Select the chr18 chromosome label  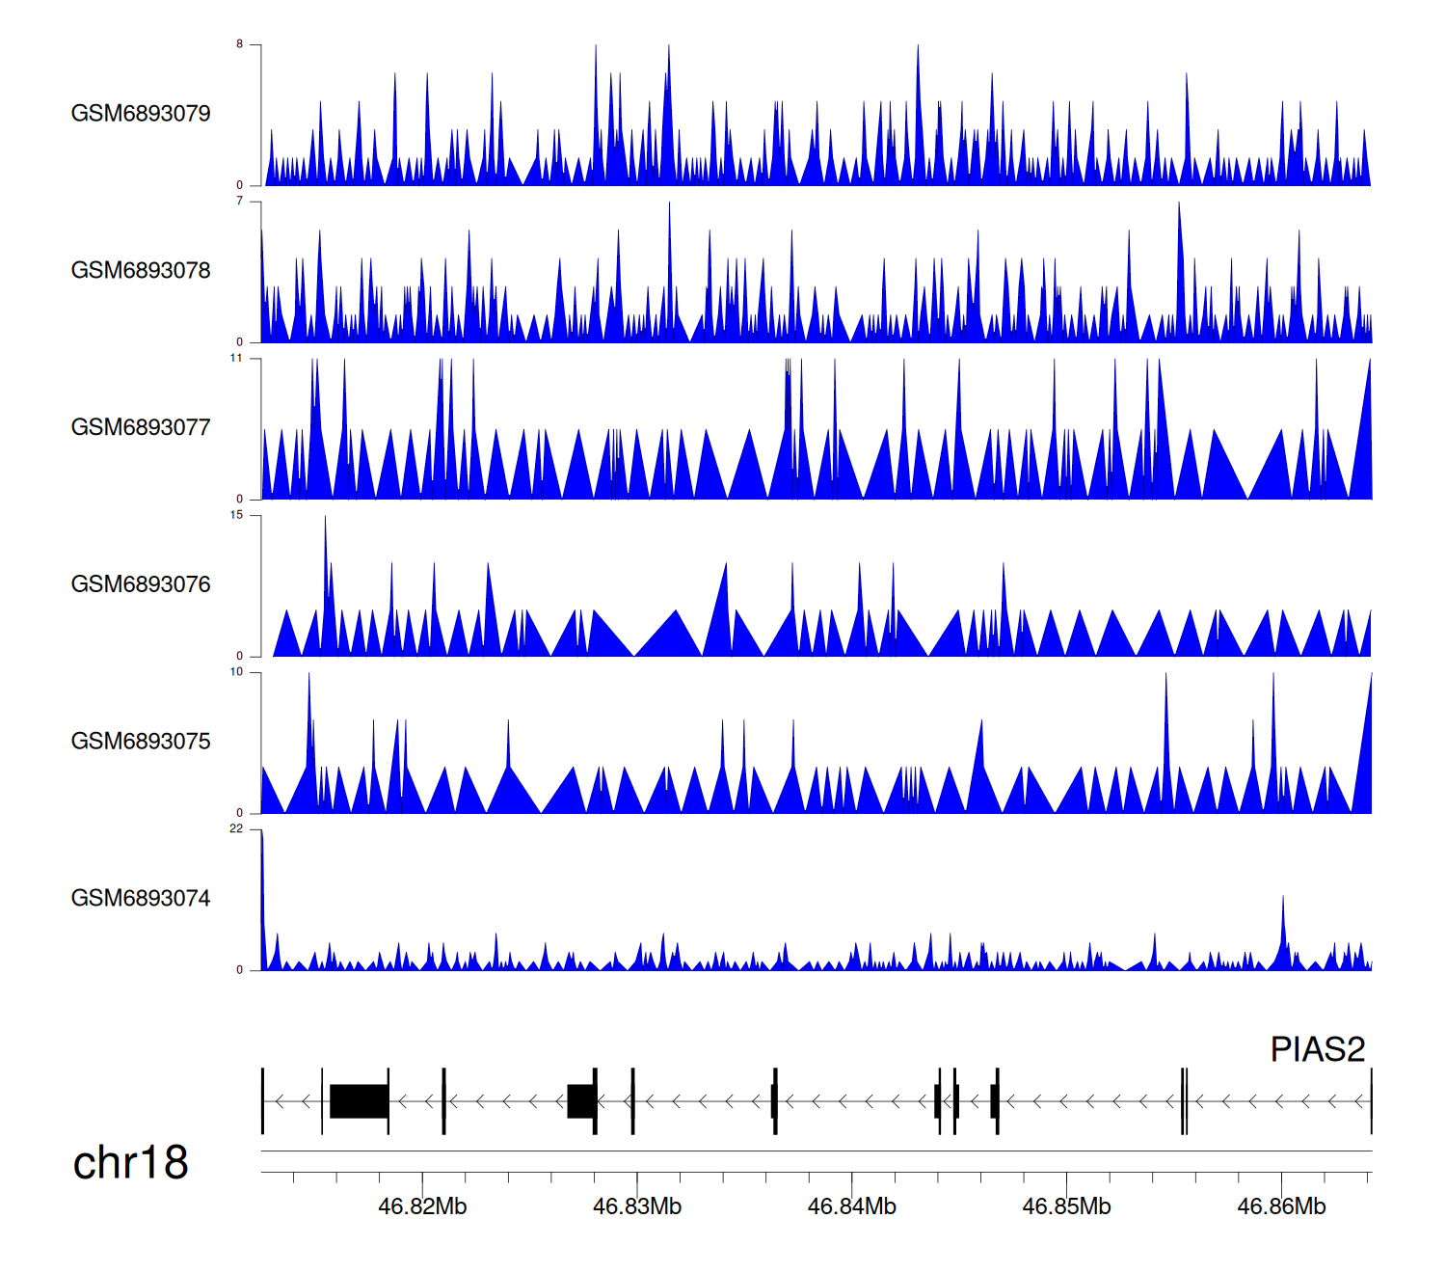point(130,1163)
